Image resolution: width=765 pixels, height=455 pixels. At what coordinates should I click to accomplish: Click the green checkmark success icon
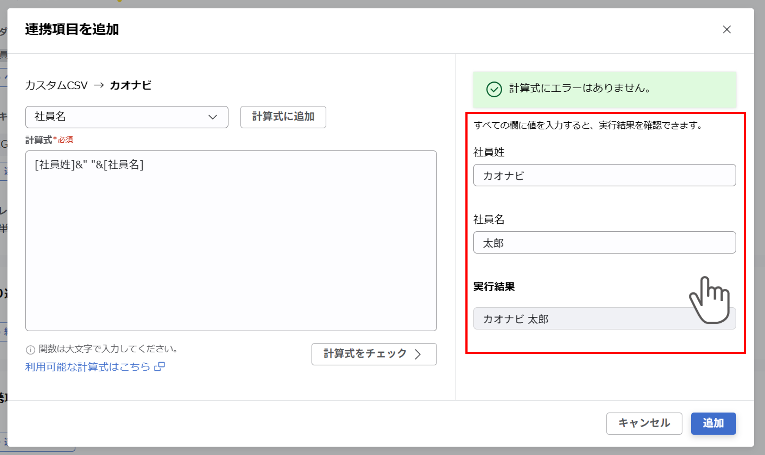(x=494, y=89)
